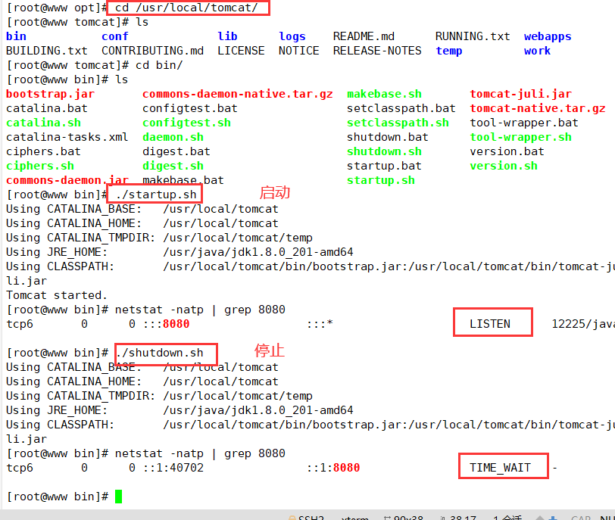
Task: Click shutdown.bat file name
Action: [x=388, y=137]
